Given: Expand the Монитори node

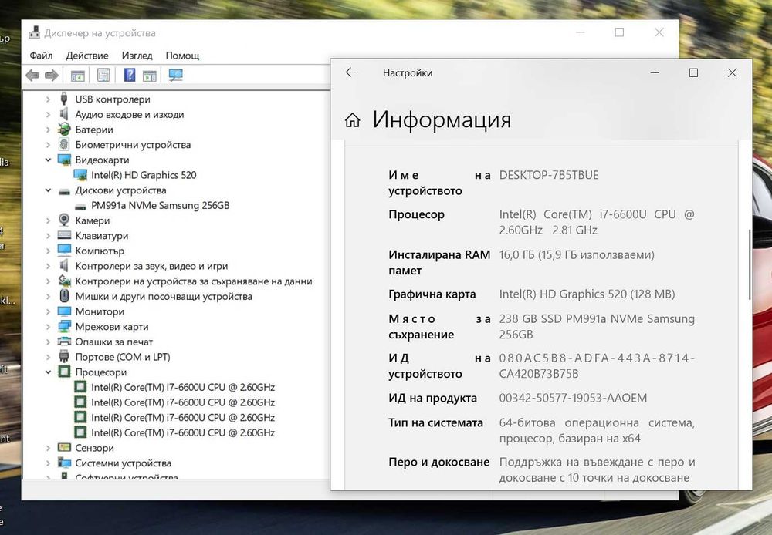Looking at the screenshot, I should pyautogui.click(x=48, y=311).
